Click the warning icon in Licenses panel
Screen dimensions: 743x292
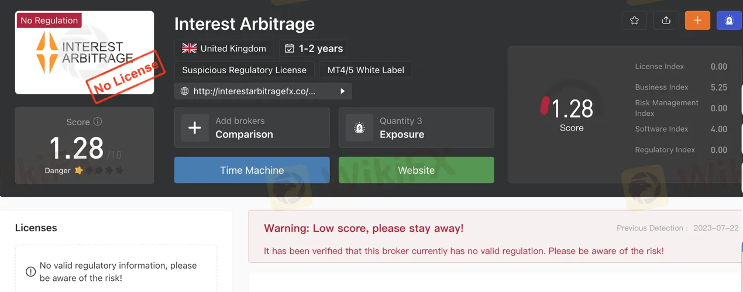click(30, 272)
